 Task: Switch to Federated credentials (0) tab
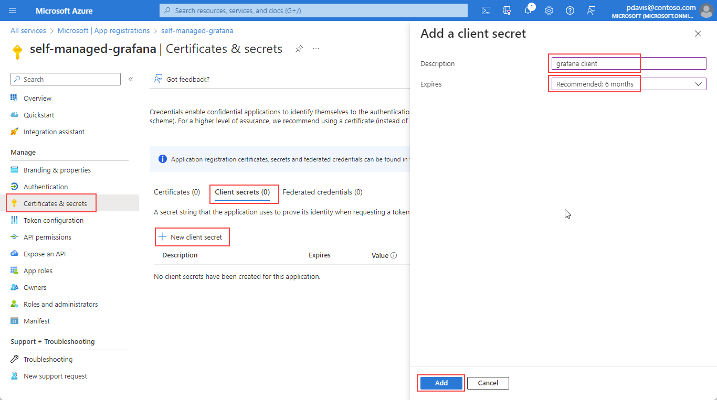tap(322, 192)
